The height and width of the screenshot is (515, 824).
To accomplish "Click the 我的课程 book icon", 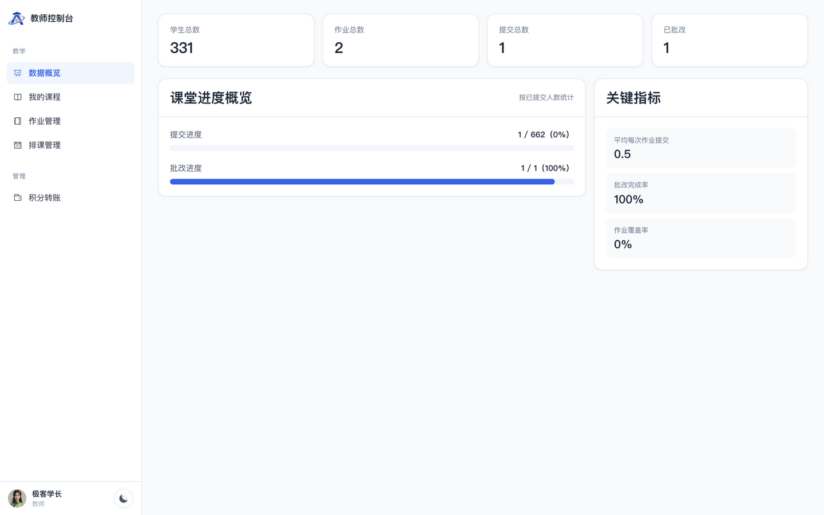I will click(18, 97).
